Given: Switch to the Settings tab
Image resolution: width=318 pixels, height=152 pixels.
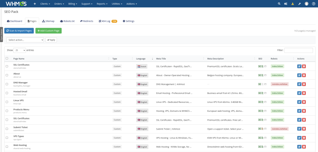Looking at the screenshot, I should pos(128,21).
